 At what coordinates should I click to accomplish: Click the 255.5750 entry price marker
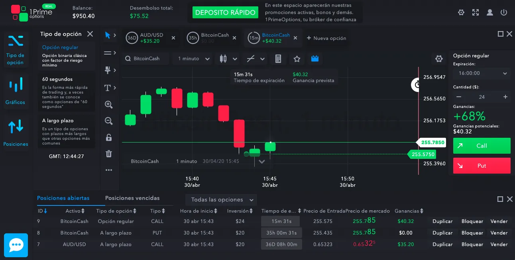coord(422,154)
